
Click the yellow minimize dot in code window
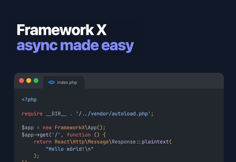click(x=29, y=81)
